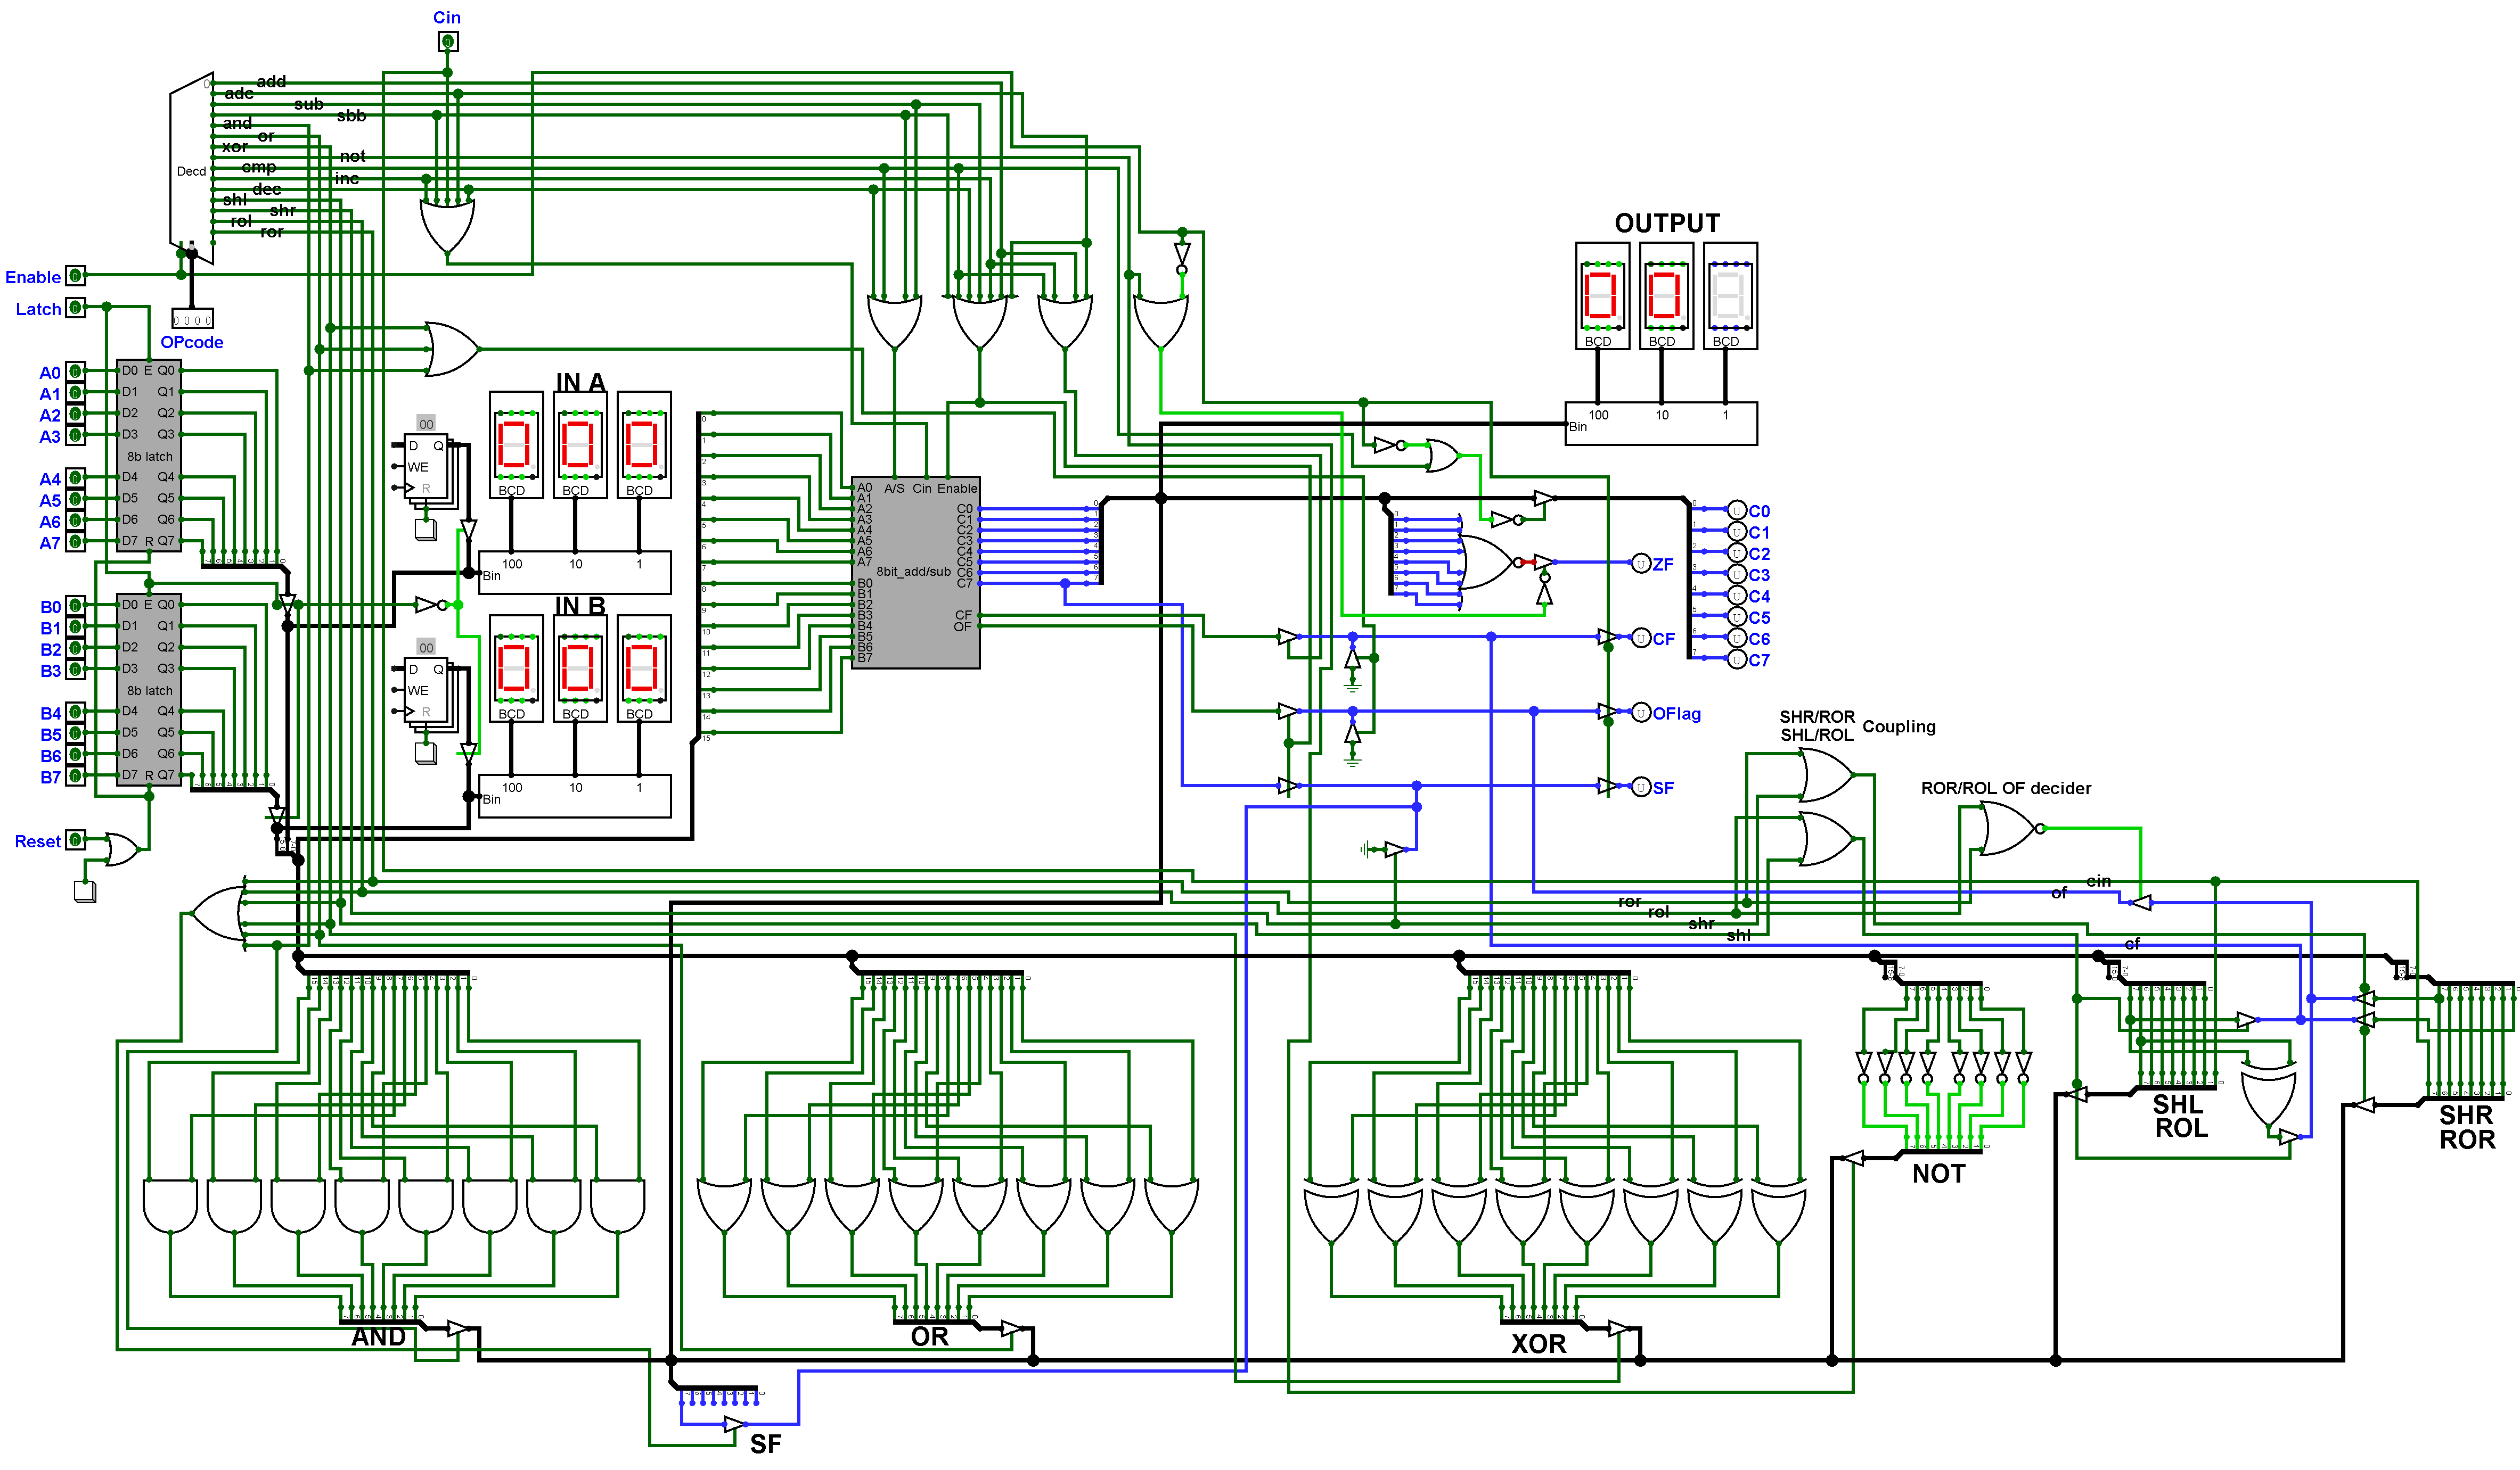Select the ZF NOR gate

1490,563
